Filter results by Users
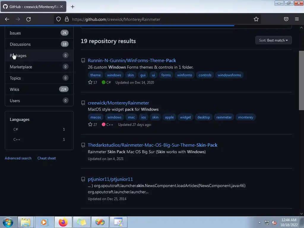The height and width of the screenshot is (228, 304). tap(39, 100)
